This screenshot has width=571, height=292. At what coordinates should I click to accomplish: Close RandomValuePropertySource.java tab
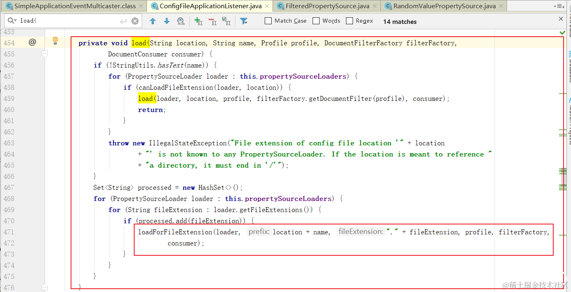[501, 6]
